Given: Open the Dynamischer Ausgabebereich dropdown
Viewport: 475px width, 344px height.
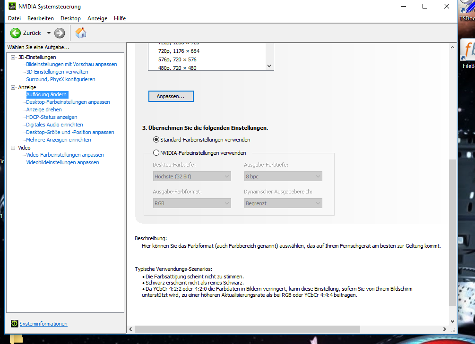Looking at the screenshot, I should [x=283, y=203].
